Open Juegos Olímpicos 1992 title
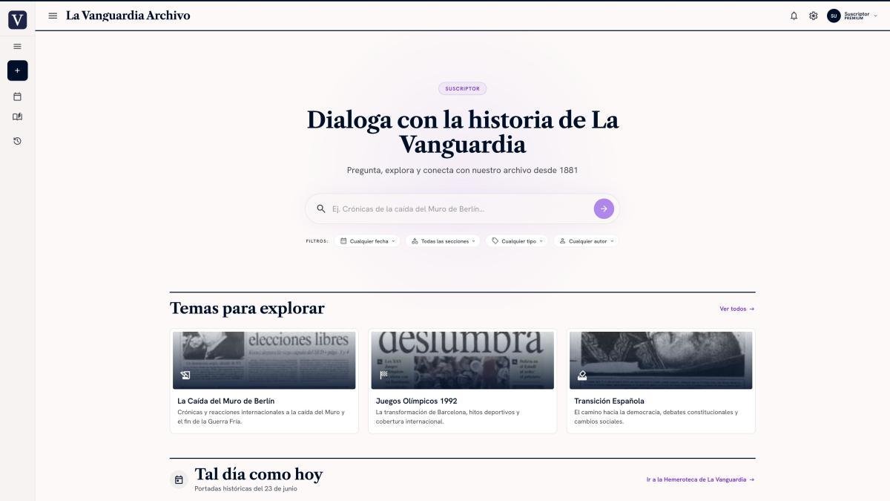890x501 pixels. [417, 401]
